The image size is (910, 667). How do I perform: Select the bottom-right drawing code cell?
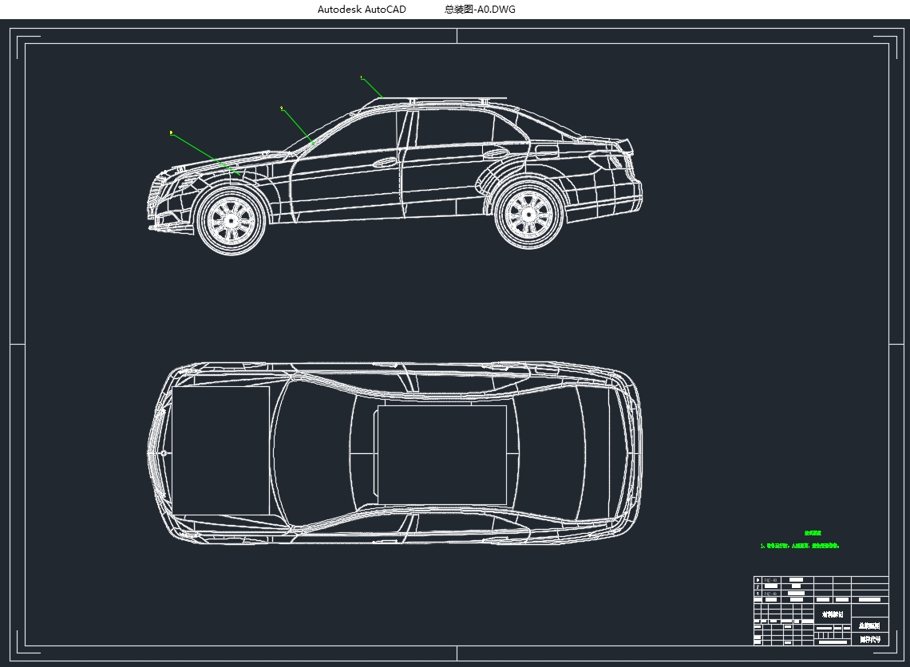[x=869, y=639]
